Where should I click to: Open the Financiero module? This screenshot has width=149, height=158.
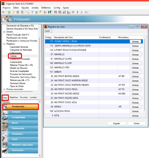(x=20, y=134)
